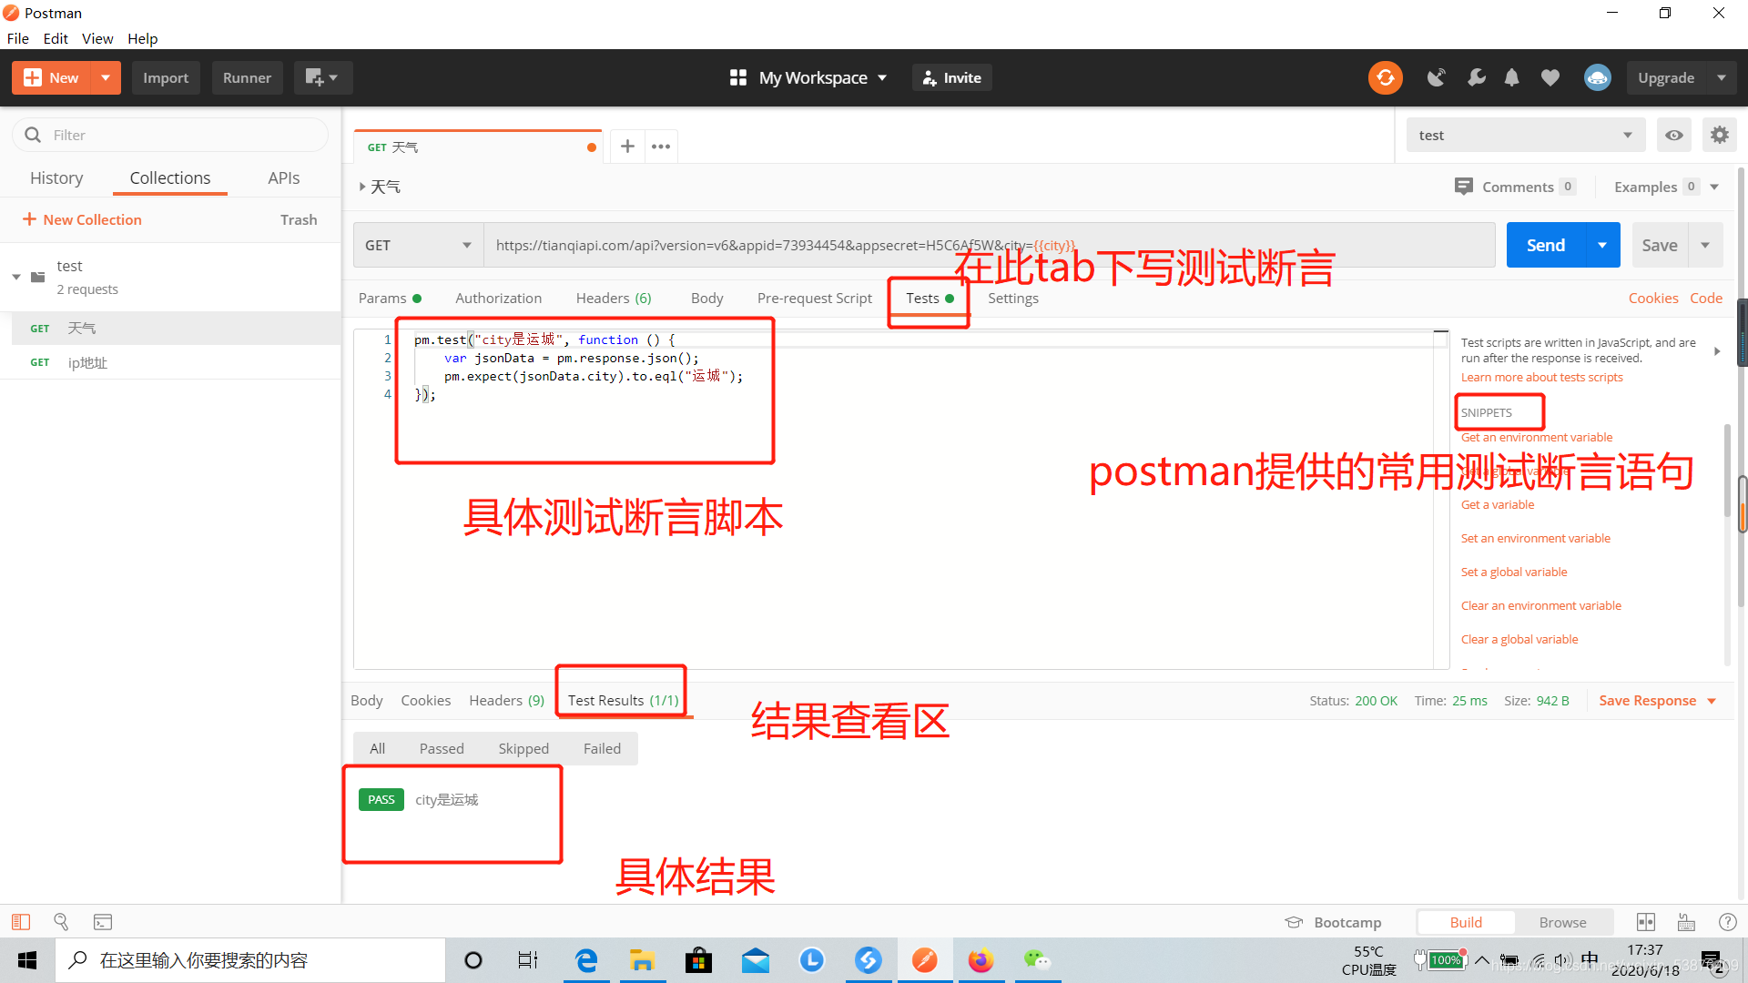Click the Import button

coord(166,77)
